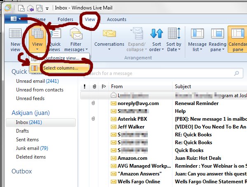Open the Conversations dropdown
Image resolution: width=247 pixels, height=187 pixels.
pos(109,40)
